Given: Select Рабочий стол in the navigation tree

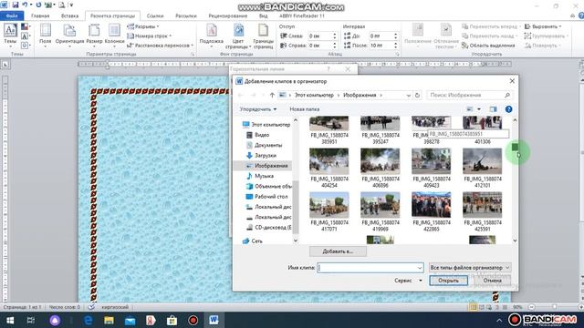Looking at the screenshot, I should pyautogui.click(x=266, y=197).
